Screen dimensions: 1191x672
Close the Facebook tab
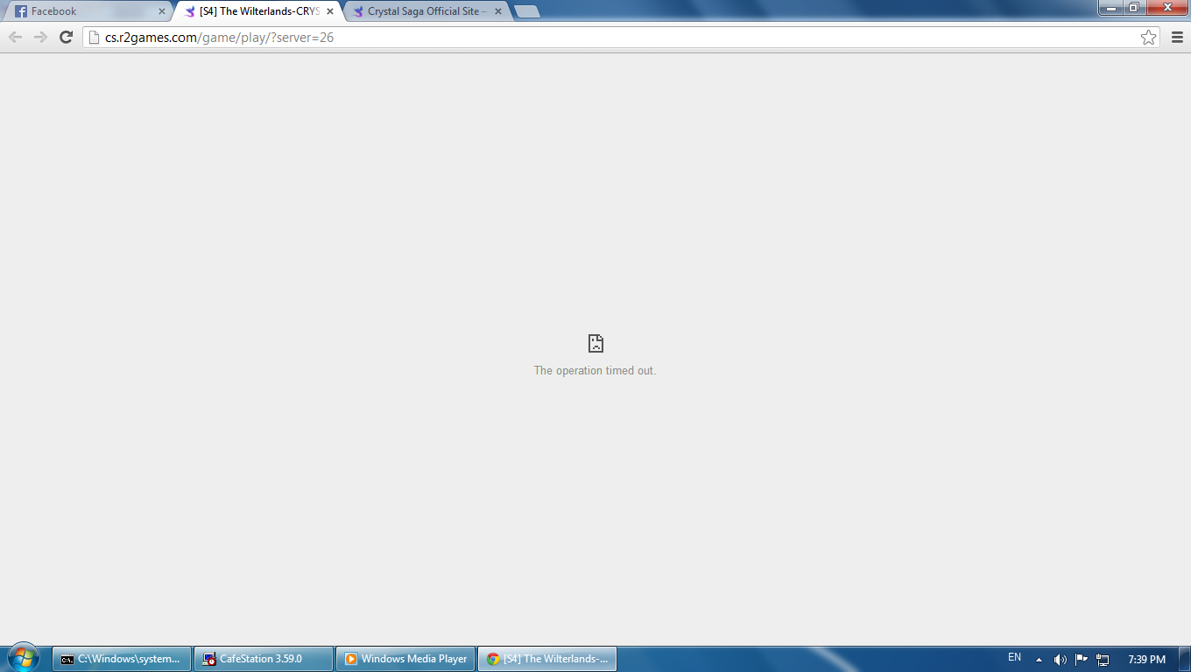(161, 11)
